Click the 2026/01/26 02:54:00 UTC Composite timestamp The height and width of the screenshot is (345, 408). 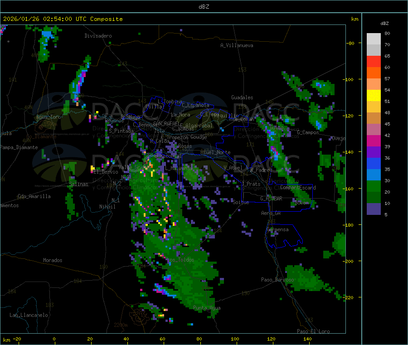click(x=63, y=19)
